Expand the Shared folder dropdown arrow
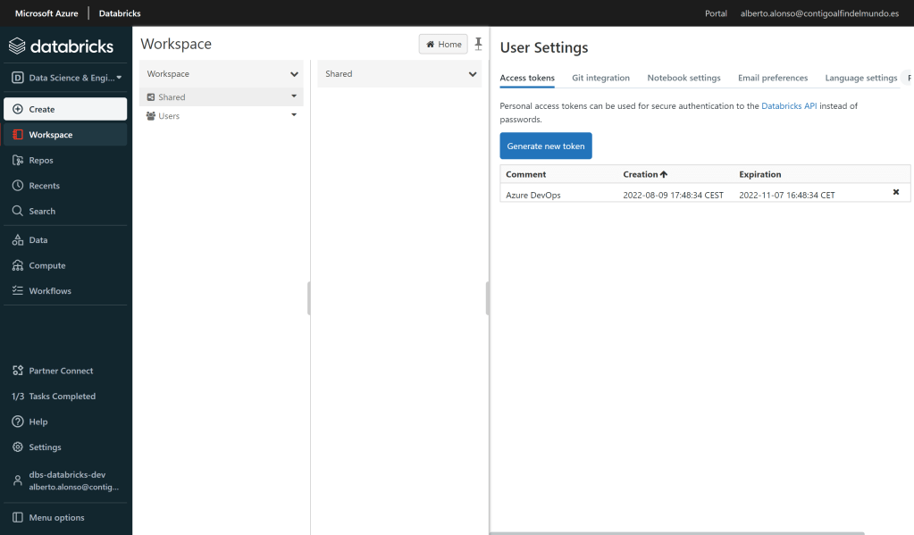This screenshot has width=914, height=535. click(294, 96)
